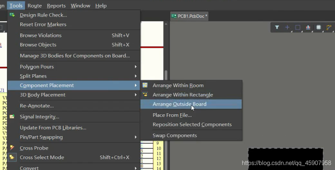Toggle Cross Select Mode
The height and width of the screenshot is (170, 335).
[74, 158]
